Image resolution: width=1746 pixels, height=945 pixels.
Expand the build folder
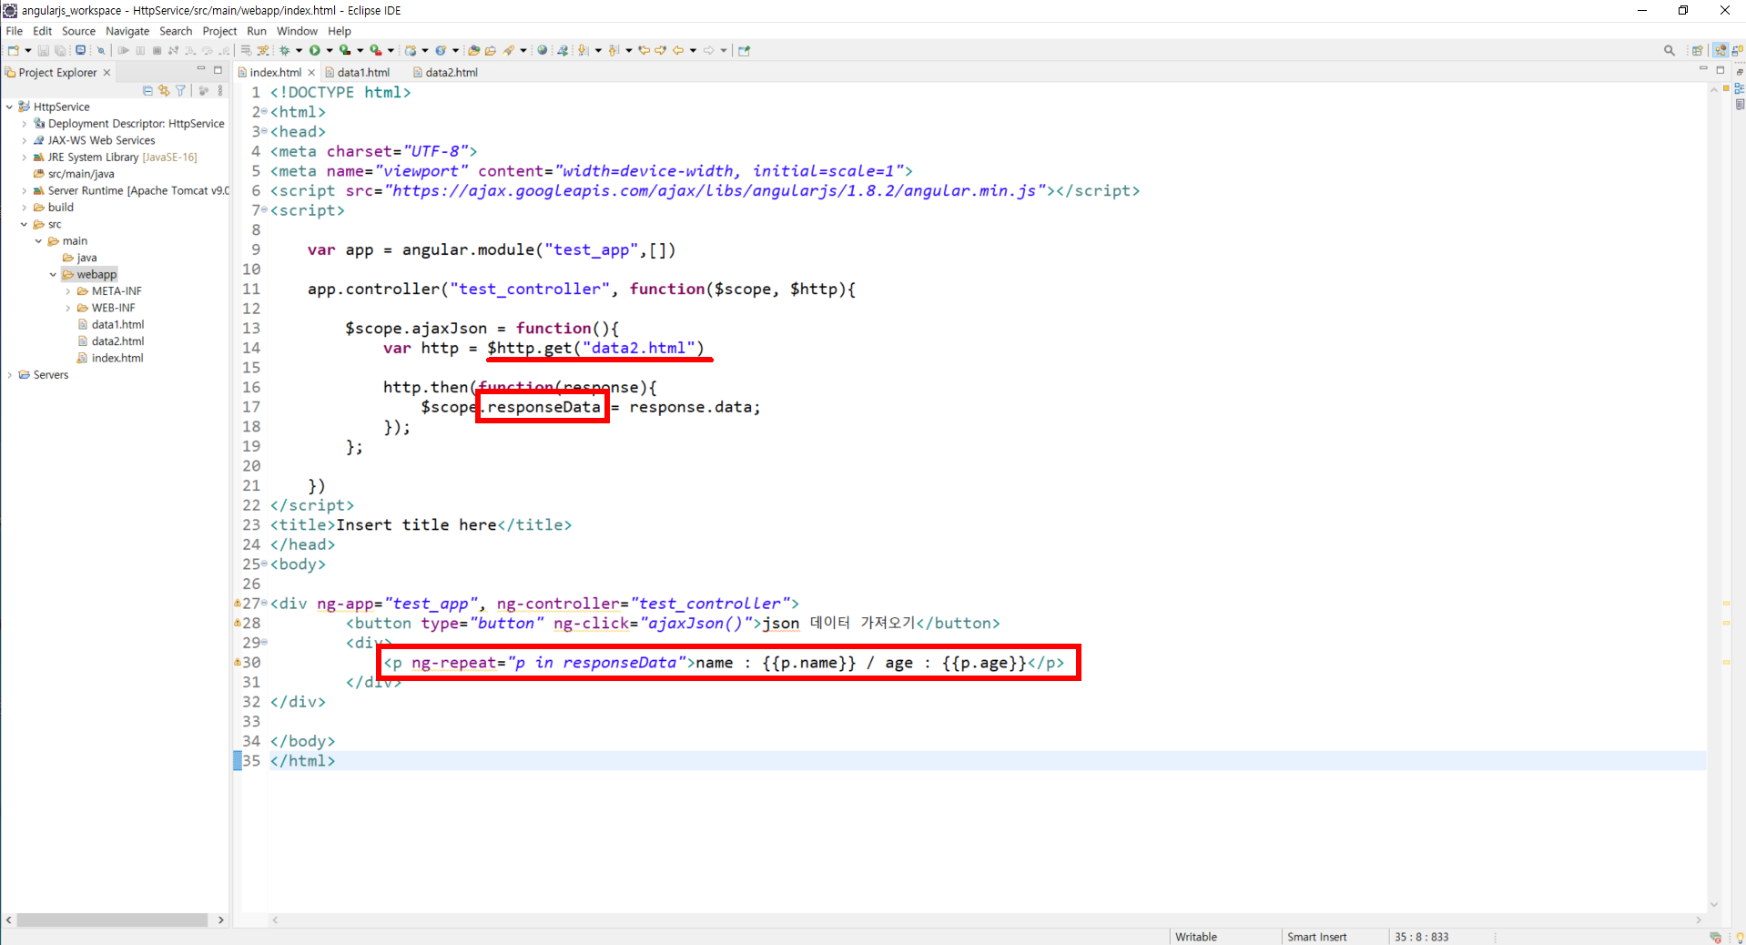(x=25, y=208)
